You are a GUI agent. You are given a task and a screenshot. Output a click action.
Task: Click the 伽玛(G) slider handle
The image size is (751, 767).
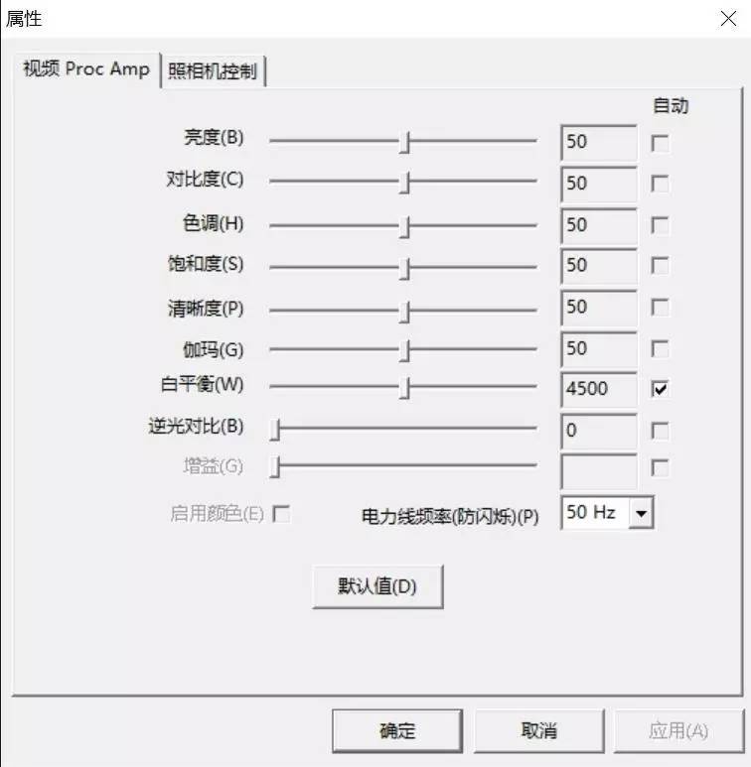coord(404,350)
